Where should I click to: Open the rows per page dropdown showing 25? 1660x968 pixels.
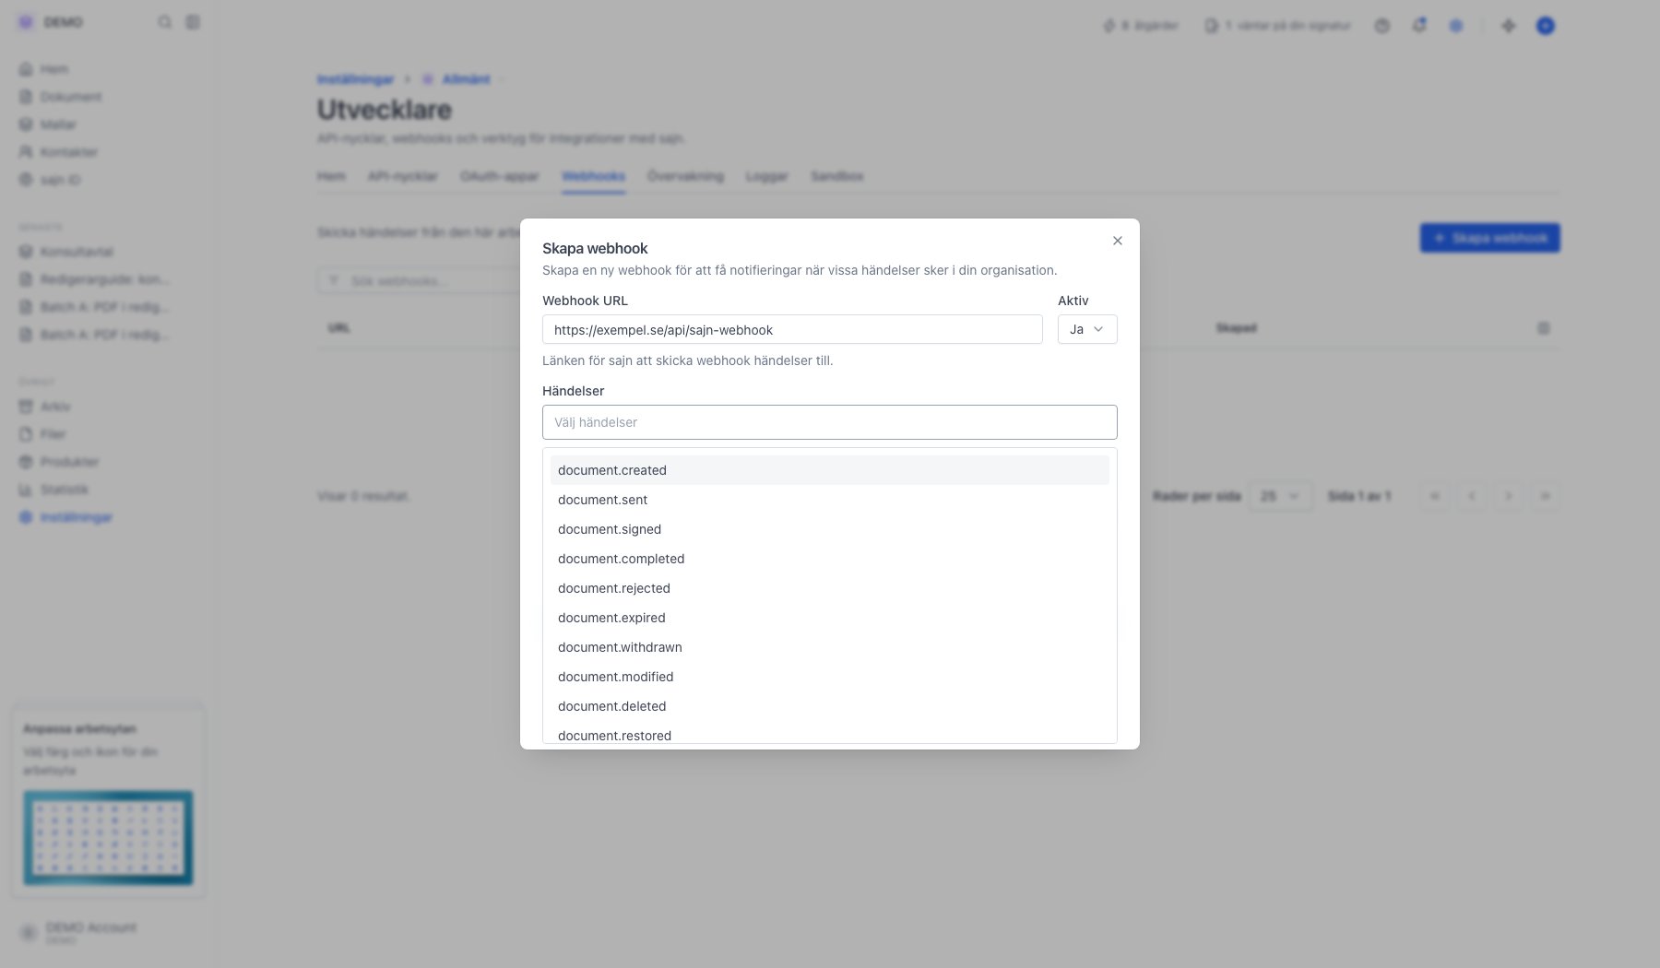[x=1280, y=496]
